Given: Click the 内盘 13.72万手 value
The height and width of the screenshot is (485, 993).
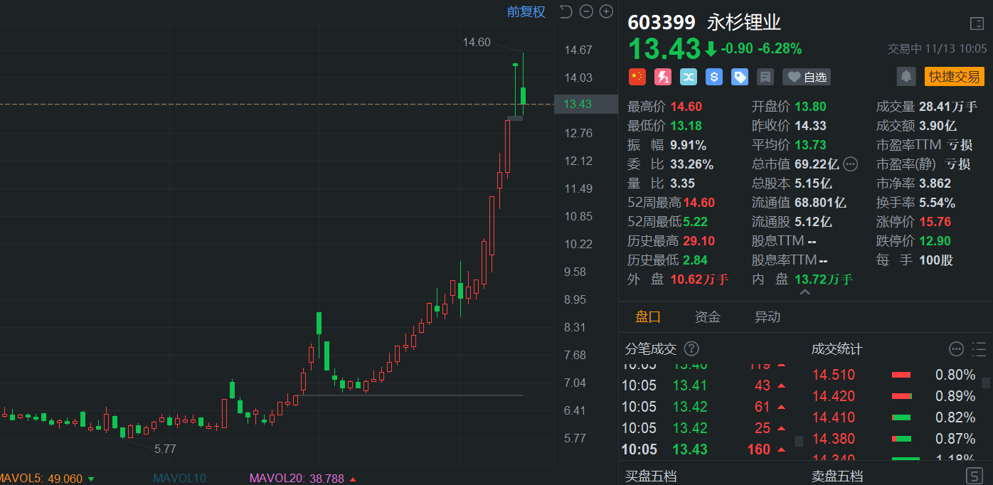Looking at the screenshot, I should [824, 279].
